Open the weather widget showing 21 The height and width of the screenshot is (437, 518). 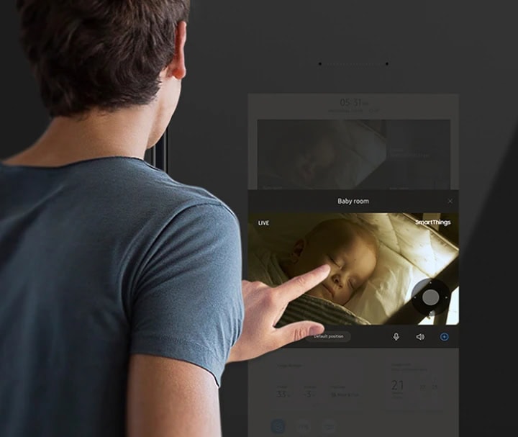point(398,386)
